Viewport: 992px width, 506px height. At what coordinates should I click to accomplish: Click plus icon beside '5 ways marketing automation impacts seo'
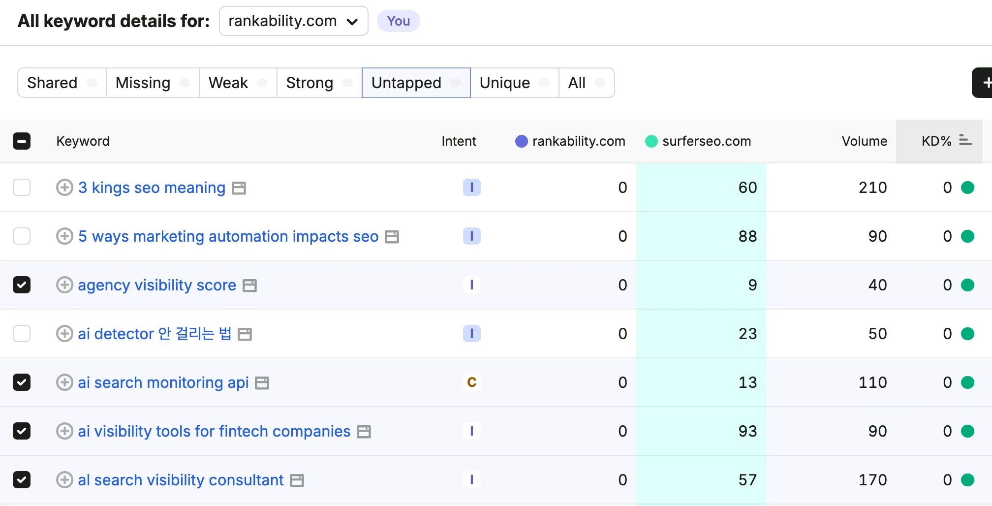pos(64,236)
